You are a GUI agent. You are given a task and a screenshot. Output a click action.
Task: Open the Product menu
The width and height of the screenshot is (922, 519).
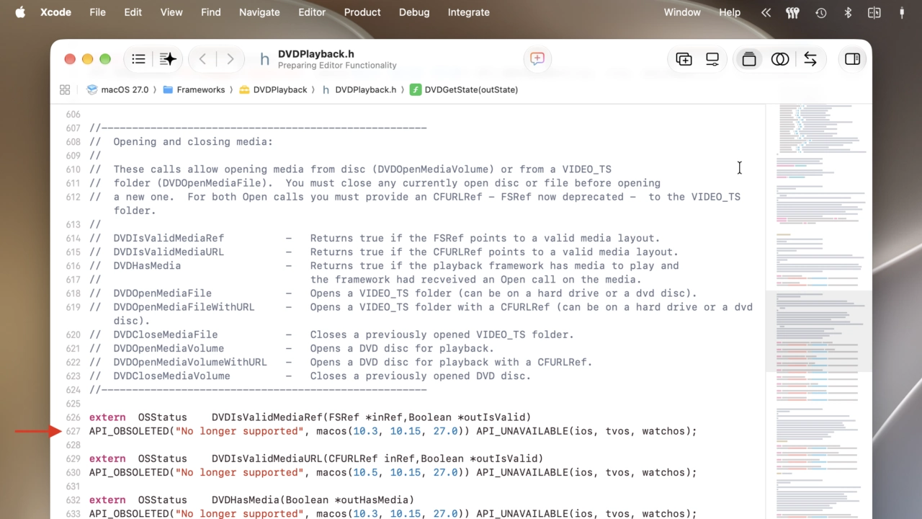pyautogui.click(x=362, y=12)
